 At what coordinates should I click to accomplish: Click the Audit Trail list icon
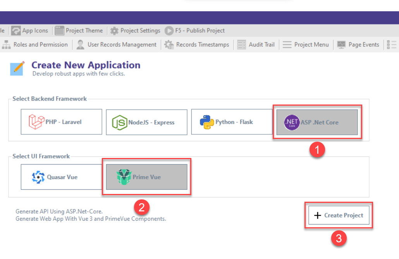click(241, 45)
